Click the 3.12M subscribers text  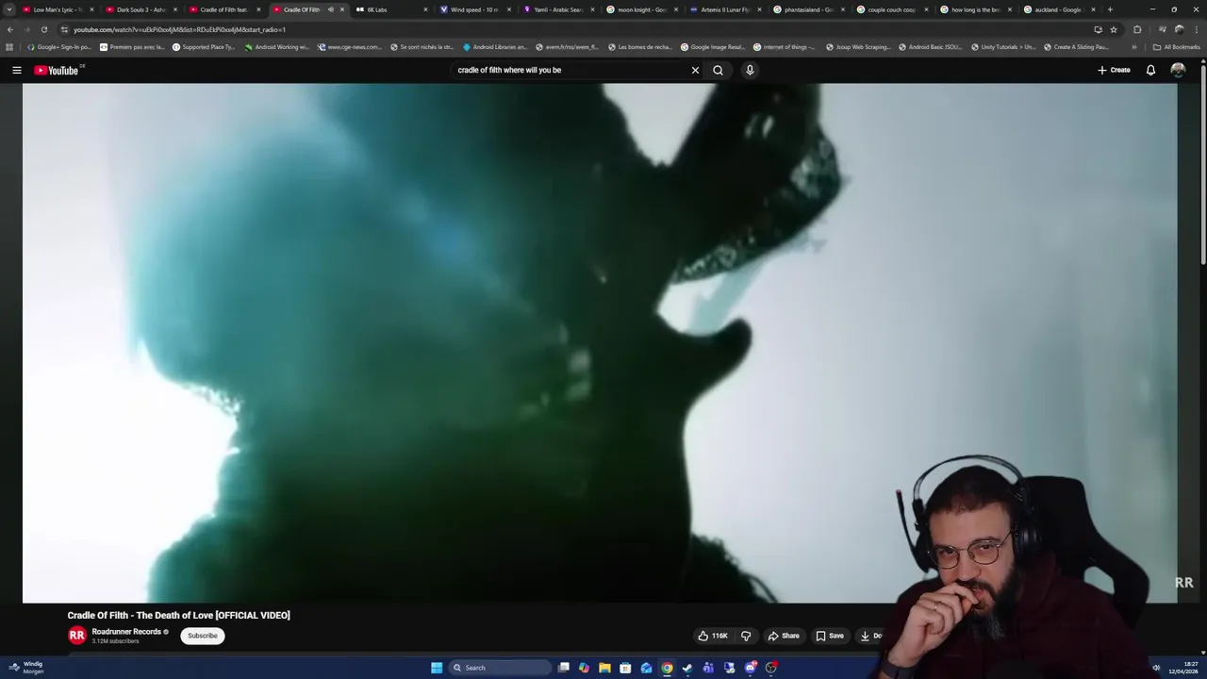click(115, 641)
